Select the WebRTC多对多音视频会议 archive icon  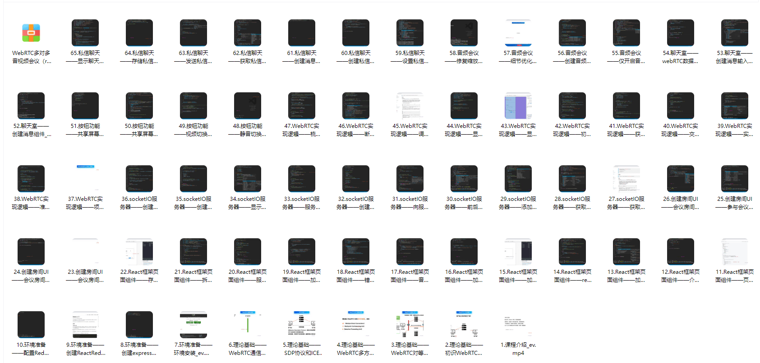[x=31, y=33]
